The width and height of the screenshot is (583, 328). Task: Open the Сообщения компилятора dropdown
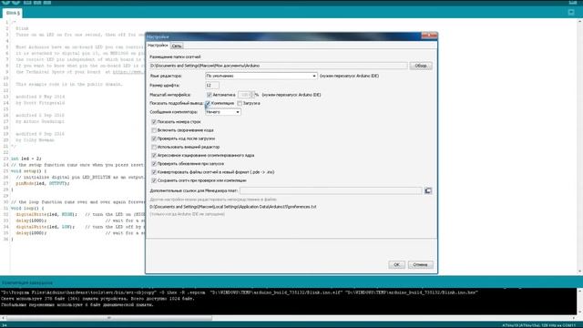[222, 112]
